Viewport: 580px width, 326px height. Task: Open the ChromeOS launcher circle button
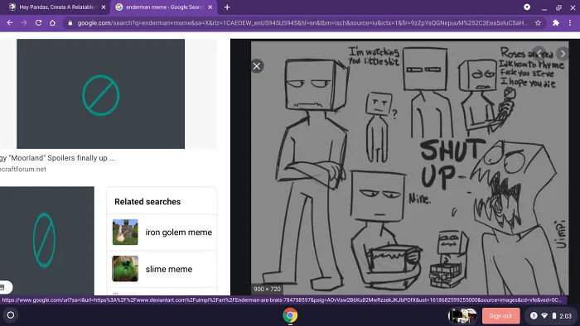point(11,315)
